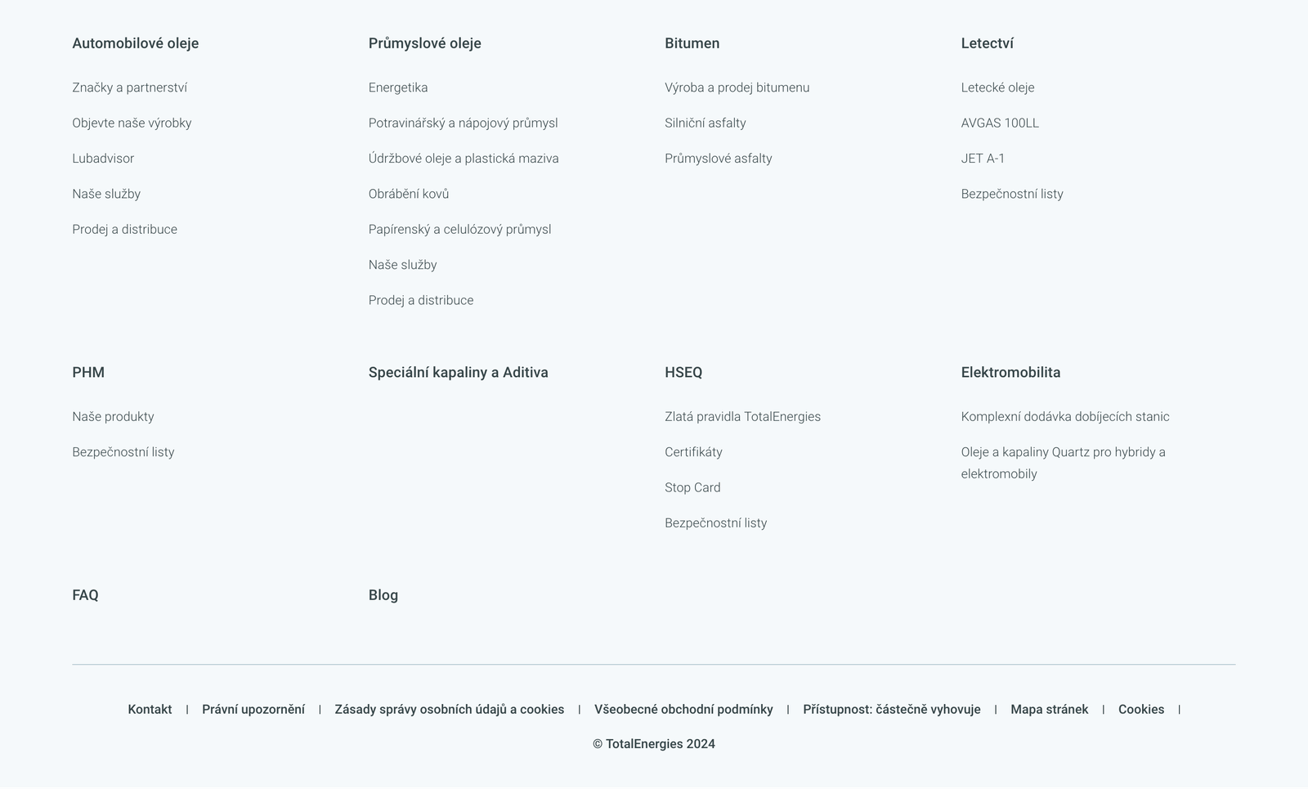Open Obrábění kovů page
1308x789 pixels.
click(409, 194)
